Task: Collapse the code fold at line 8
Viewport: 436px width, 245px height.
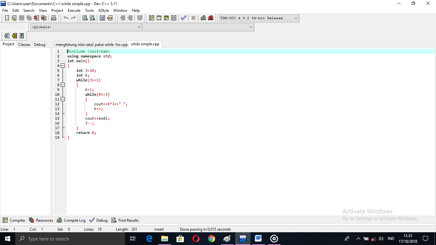Action: [x=63, y=85]
